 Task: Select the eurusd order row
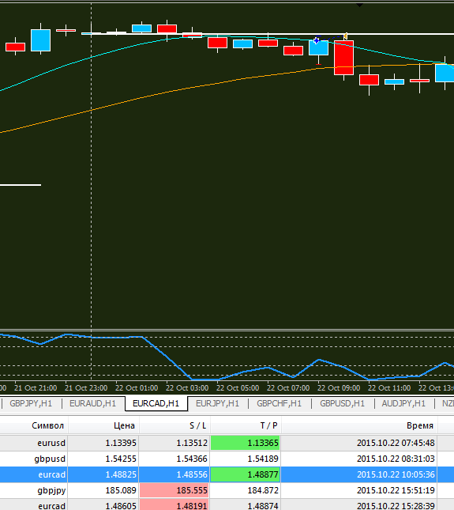(227, 443)
